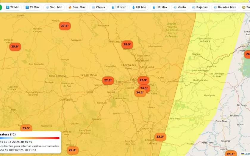Select the UR Inst humidity button
The height and width of the screenshot is (156, 250).
(119, 7)
